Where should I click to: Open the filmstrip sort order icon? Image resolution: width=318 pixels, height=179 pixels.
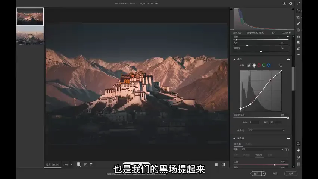pyautogui.click(x=85, y=164)
